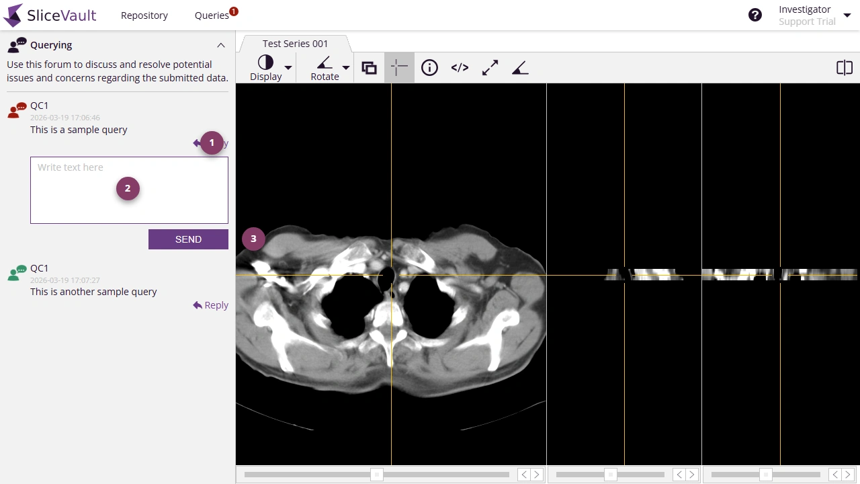Screen dimensions: 860x484
Task: Select the Rotate tool
Action: [325, 63]
